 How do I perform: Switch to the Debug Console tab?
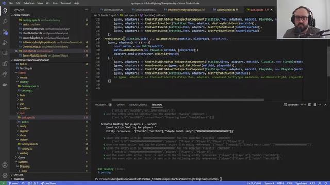pos(138,105)
